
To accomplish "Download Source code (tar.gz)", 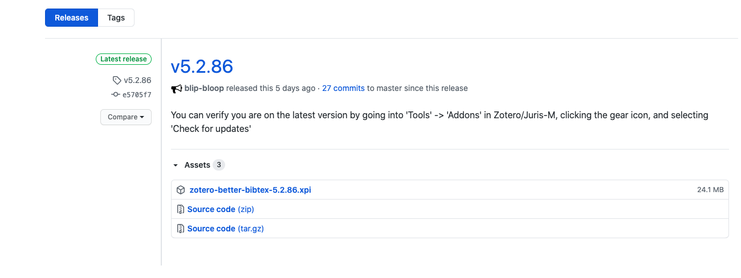I will (x=225, y=229).
